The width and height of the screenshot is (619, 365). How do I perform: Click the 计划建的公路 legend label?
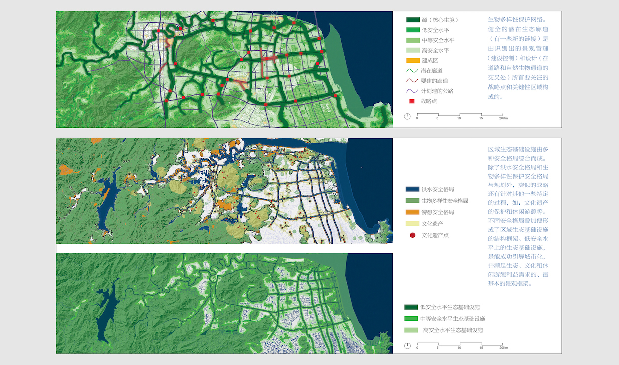(437, 91)
